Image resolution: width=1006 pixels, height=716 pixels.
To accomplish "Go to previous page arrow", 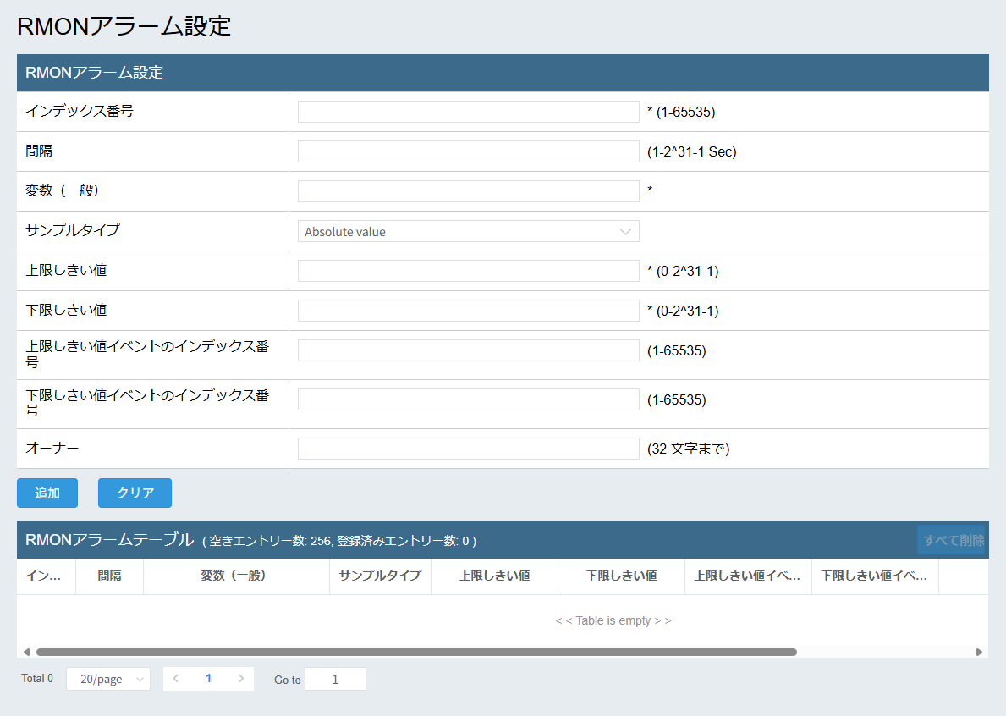I will tap(176, 679).
